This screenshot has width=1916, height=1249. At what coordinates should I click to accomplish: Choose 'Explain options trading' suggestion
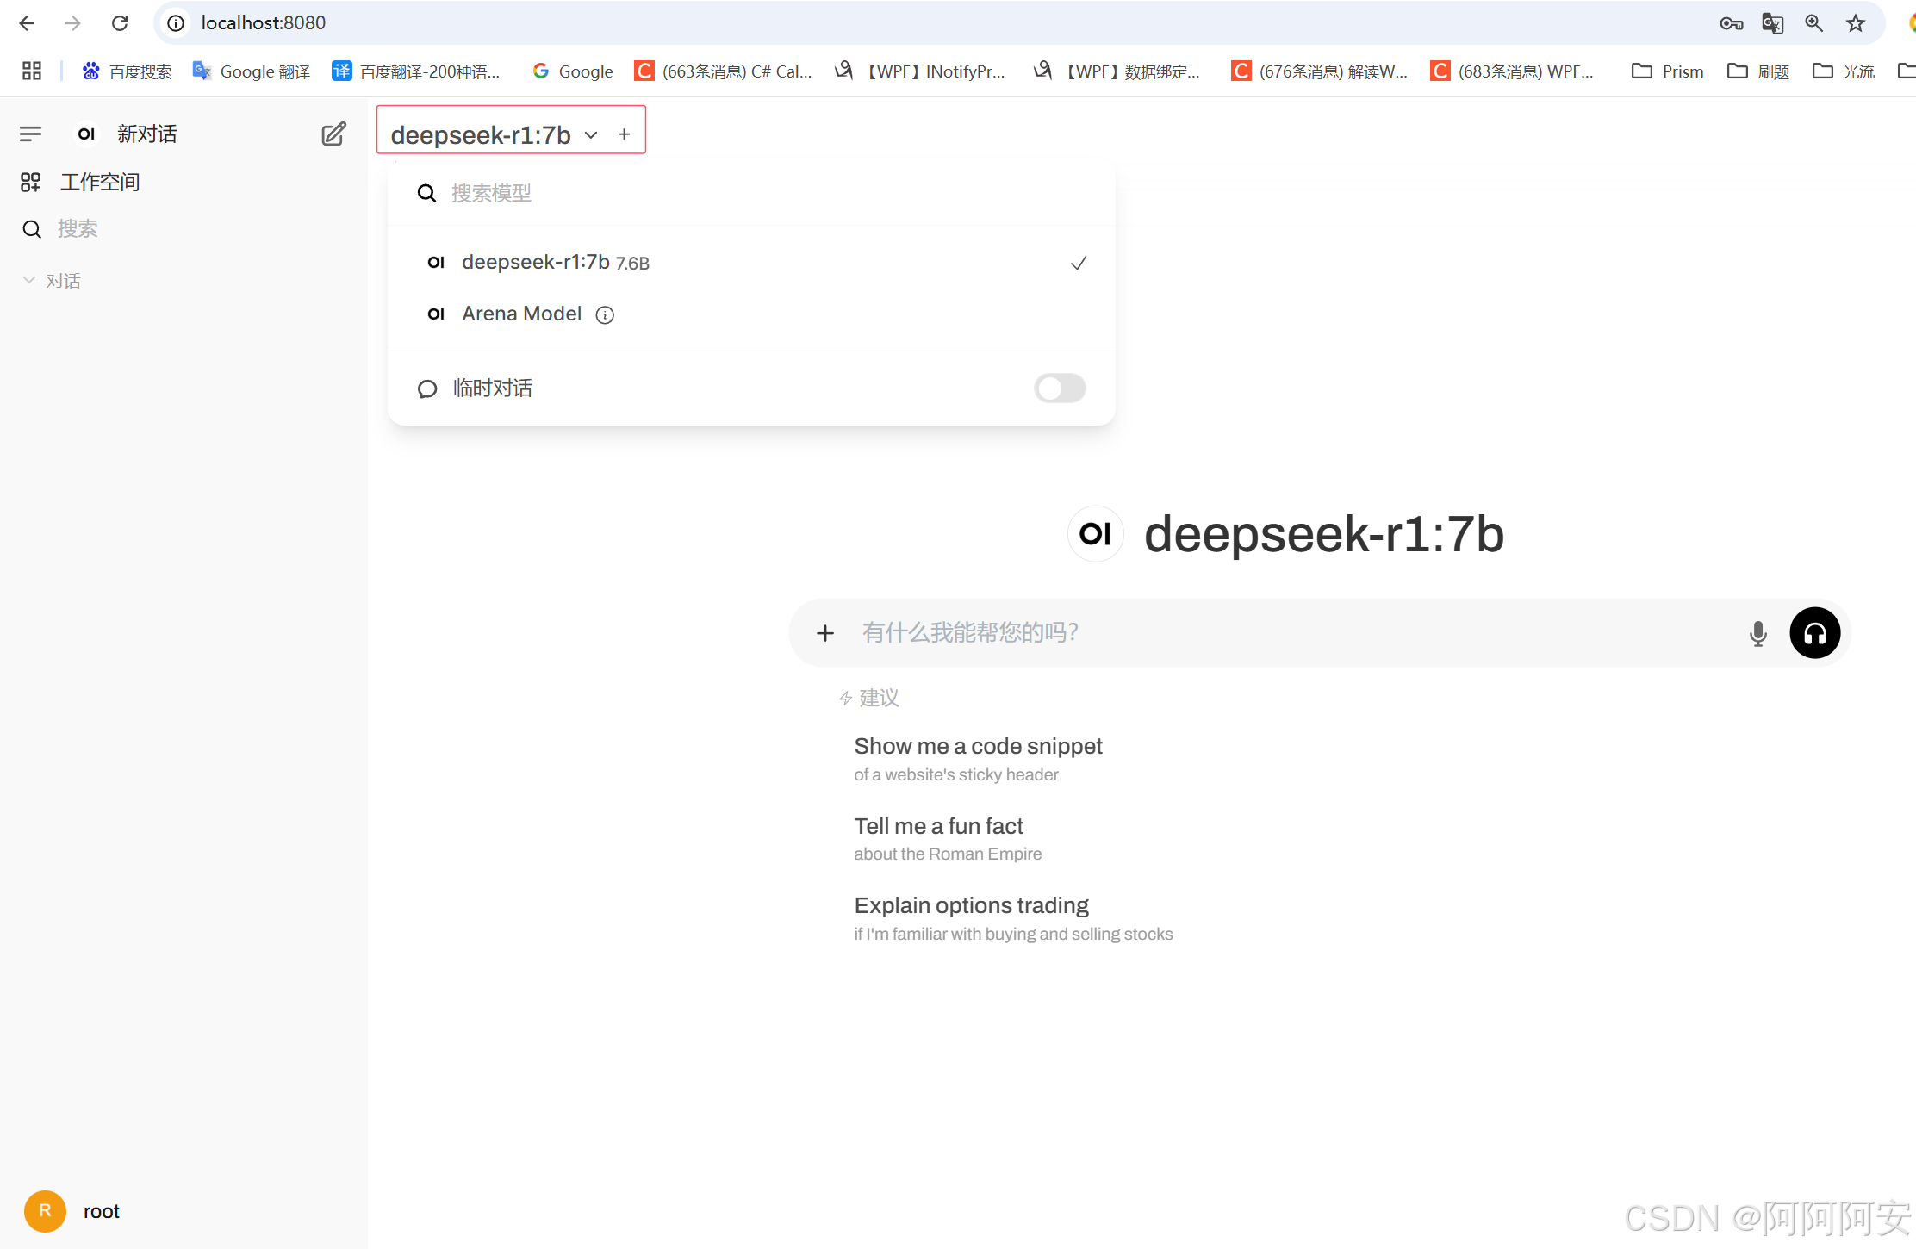point(1013,918)
